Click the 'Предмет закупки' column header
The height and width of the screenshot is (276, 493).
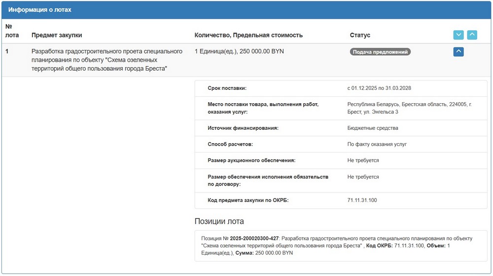point(57,36)
